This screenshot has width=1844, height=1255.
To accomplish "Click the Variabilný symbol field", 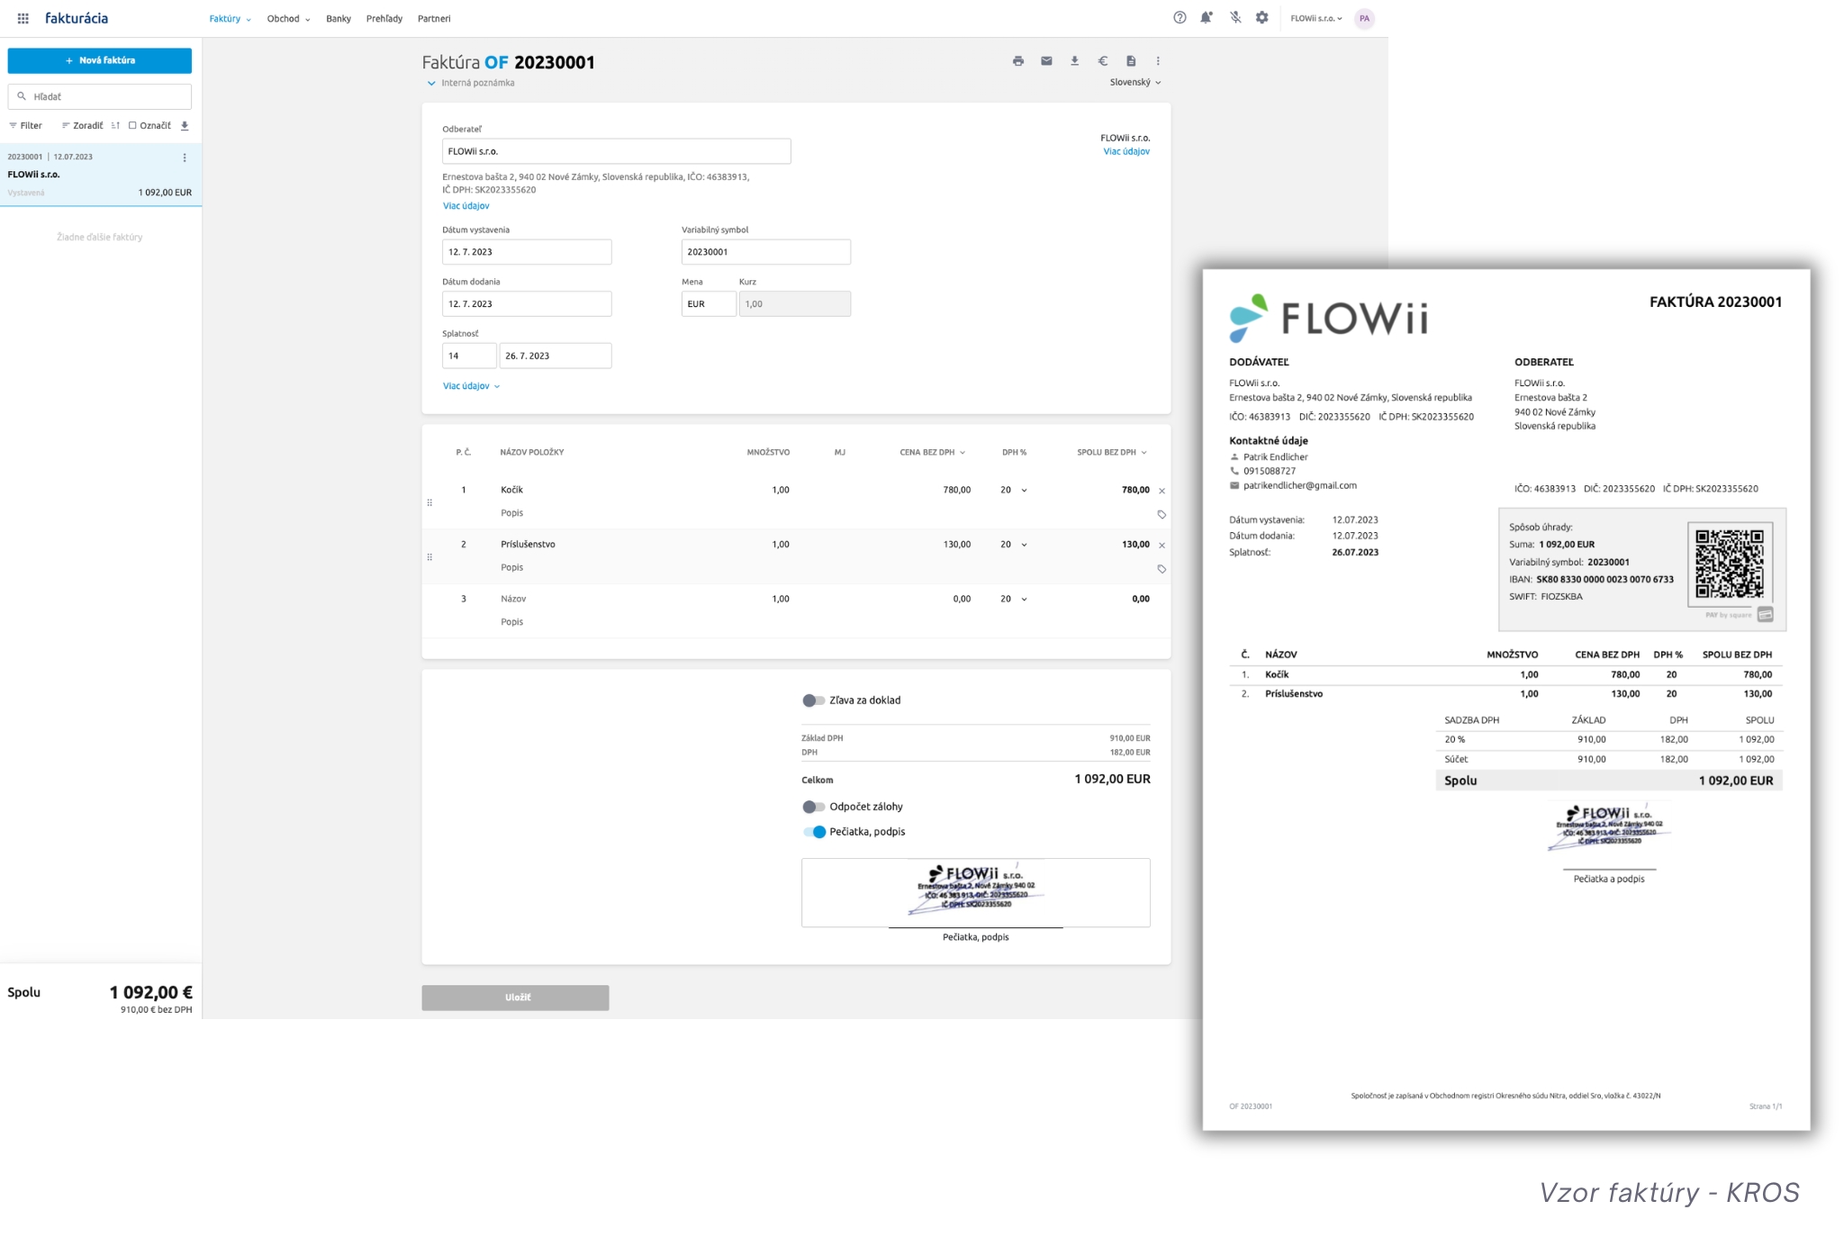I will [765, 252].
